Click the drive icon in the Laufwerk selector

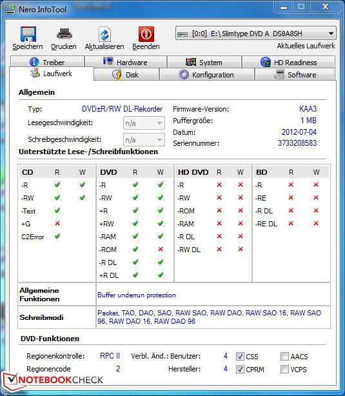click(182, 34)
